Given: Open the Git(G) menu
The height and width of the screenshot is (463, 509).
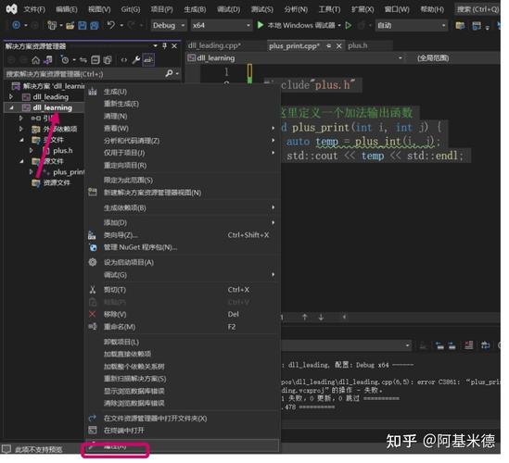Looking at the screenshot, I should tap(131, 9).
